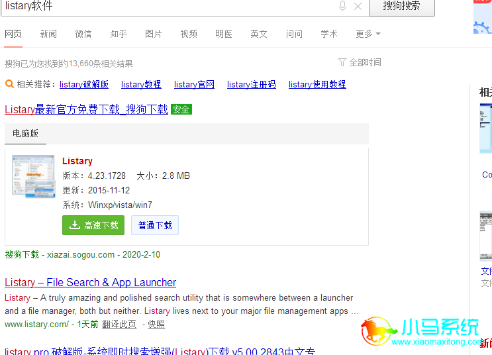Switch to the 问问 tab
This screenshot has width=492, height=355.
[294, 34]
